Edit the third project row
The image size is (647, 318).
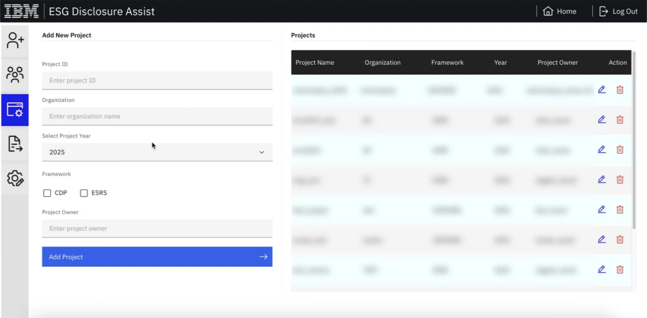[602, 149]
